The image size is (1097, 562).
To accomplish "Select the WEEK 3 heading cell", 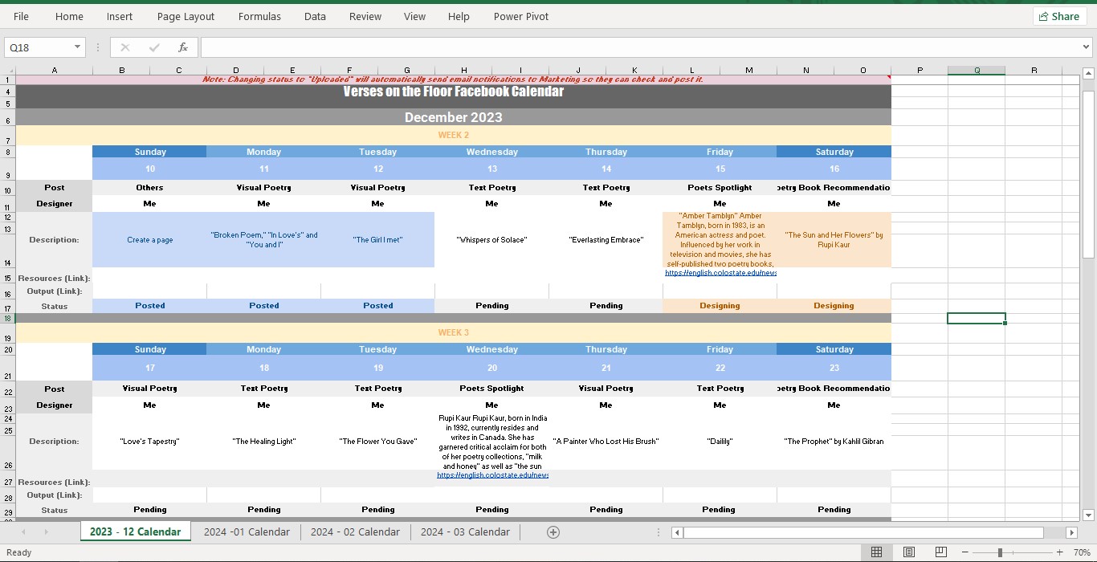I will (454, 332).
